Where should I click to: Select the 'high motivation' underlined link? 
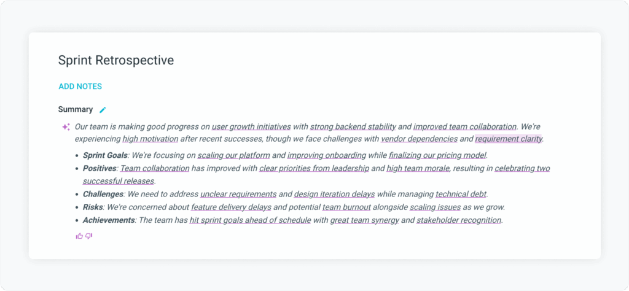[150, 139]
